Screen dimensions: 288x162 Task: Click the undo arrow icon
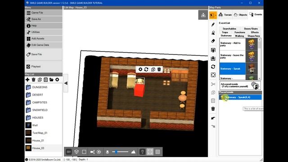pos(213,118)
